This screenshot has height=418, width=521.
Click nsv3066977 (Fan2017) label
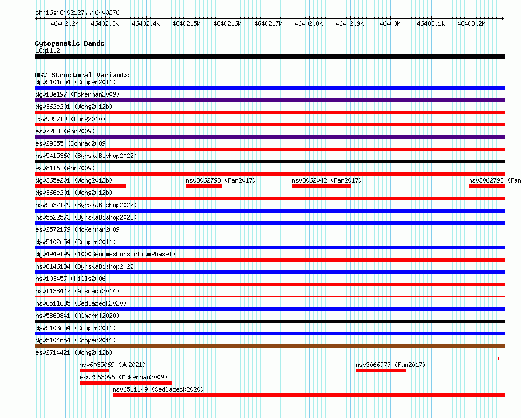tap(390, 365)
